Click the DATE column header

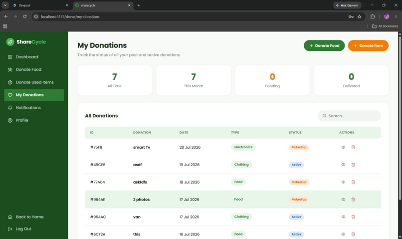(184, 133)
